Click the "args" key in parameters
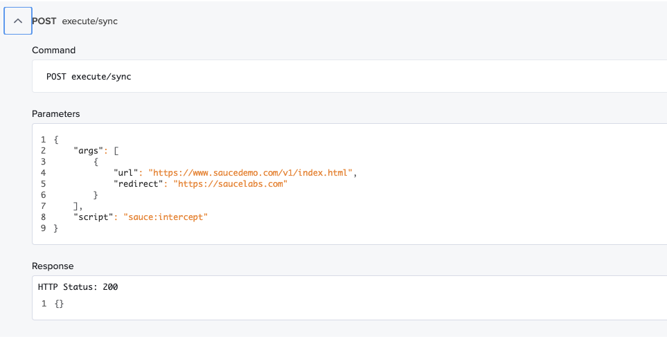Viewport: 667px width, 339px height. (x=89, y=151)
